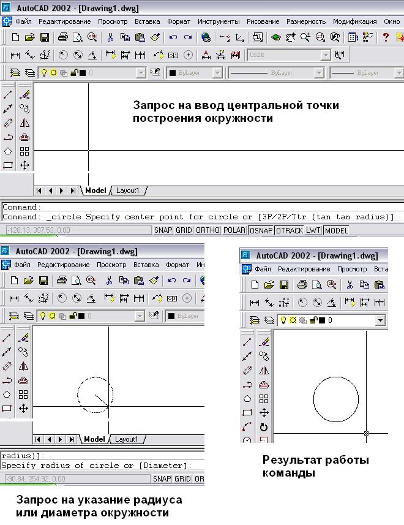Open the Размерность menu

306,21
